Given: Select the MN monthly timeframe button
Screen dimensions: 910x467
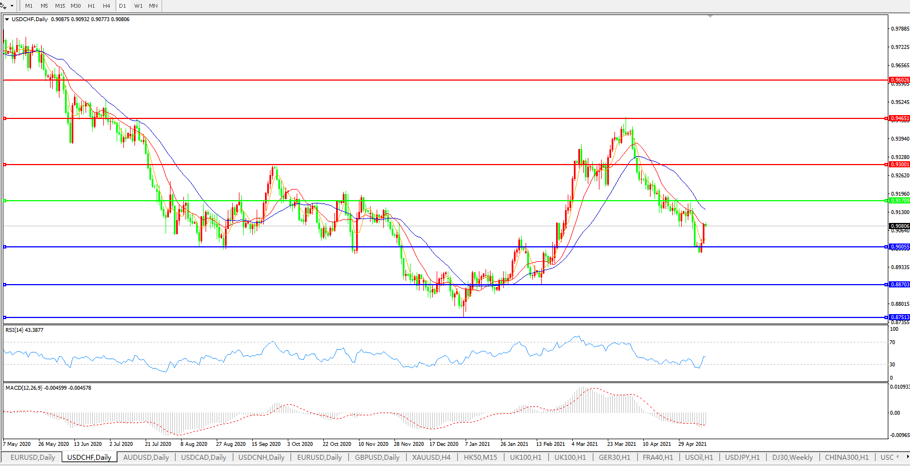Looking at the screenshot, I should (x=153, y=6).
